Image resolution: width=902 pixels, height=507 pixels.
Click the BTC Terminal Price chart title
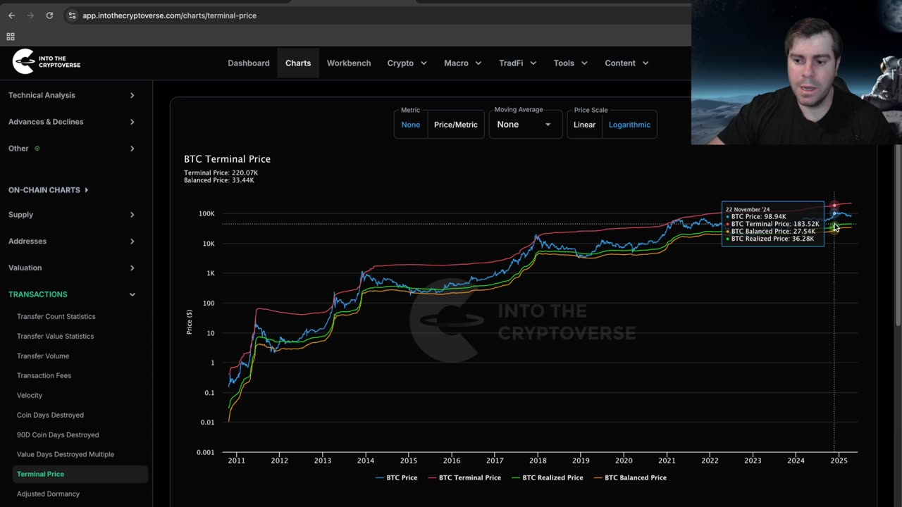click(227, 159)
